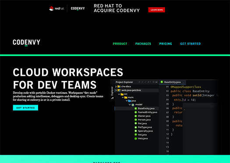Viewport: 230px width, 163px height.
Task: Open the Packages menu
Action: (143, 44)
